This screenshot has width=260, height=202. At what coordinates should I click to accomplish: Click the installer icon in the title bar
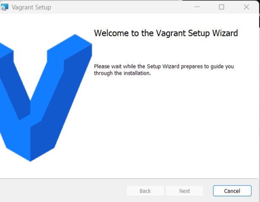coord(5,7)
